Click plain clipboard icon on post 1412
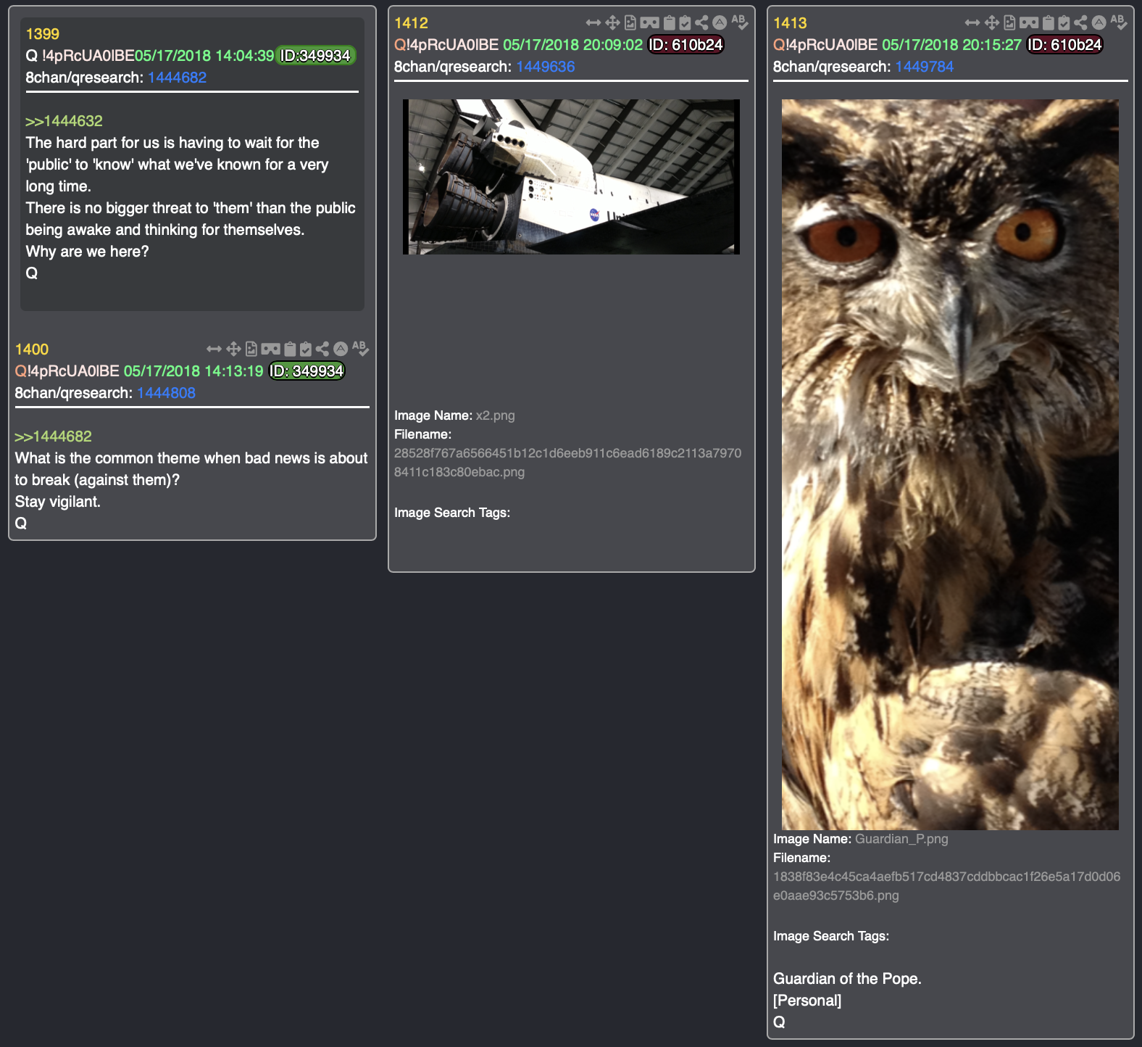The width and height of the screenshot is (1142, 1047). 670,22
